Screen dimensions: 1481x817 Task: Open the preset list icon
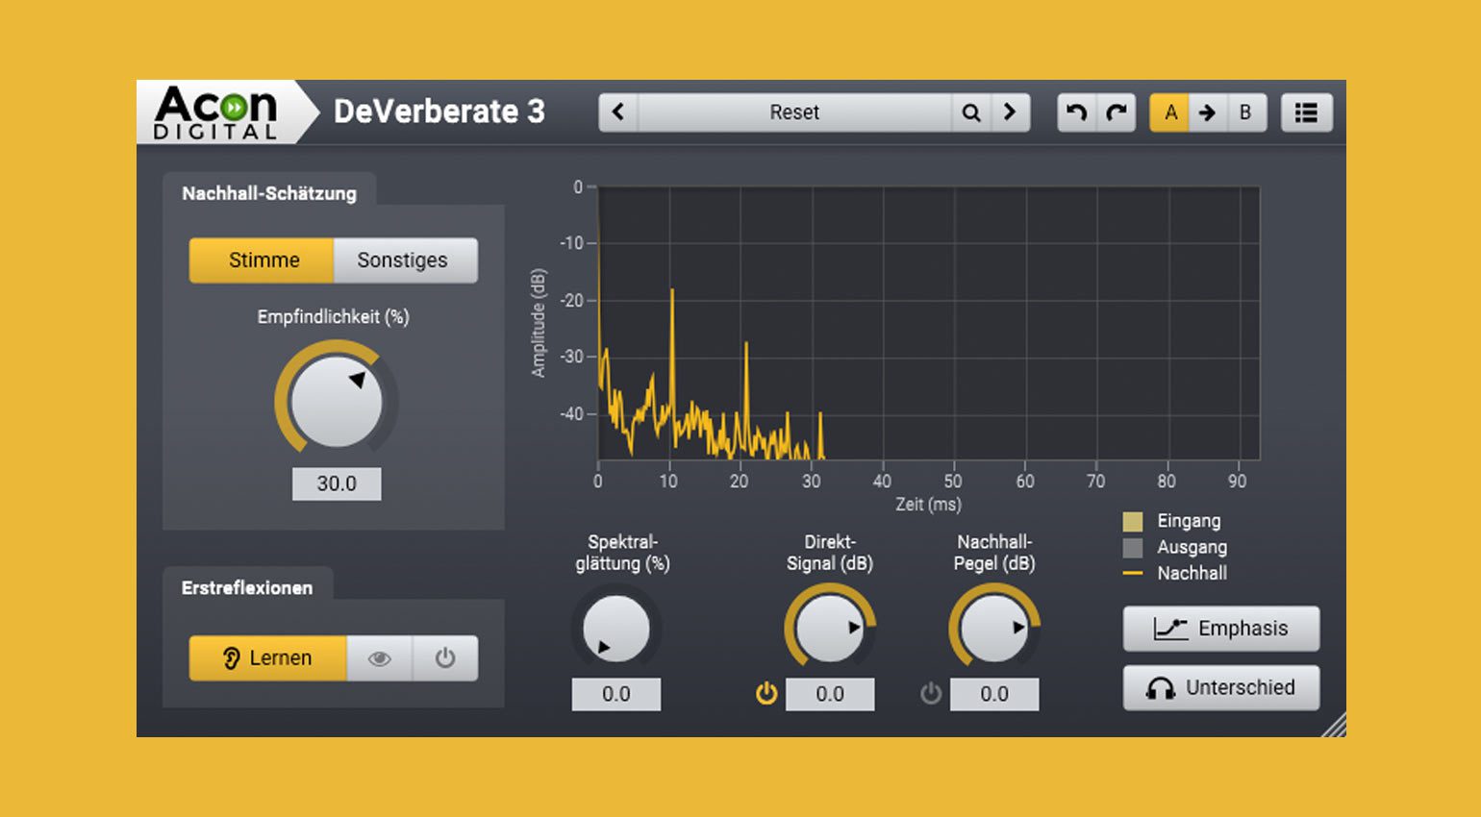click(x=1306, y=112)
